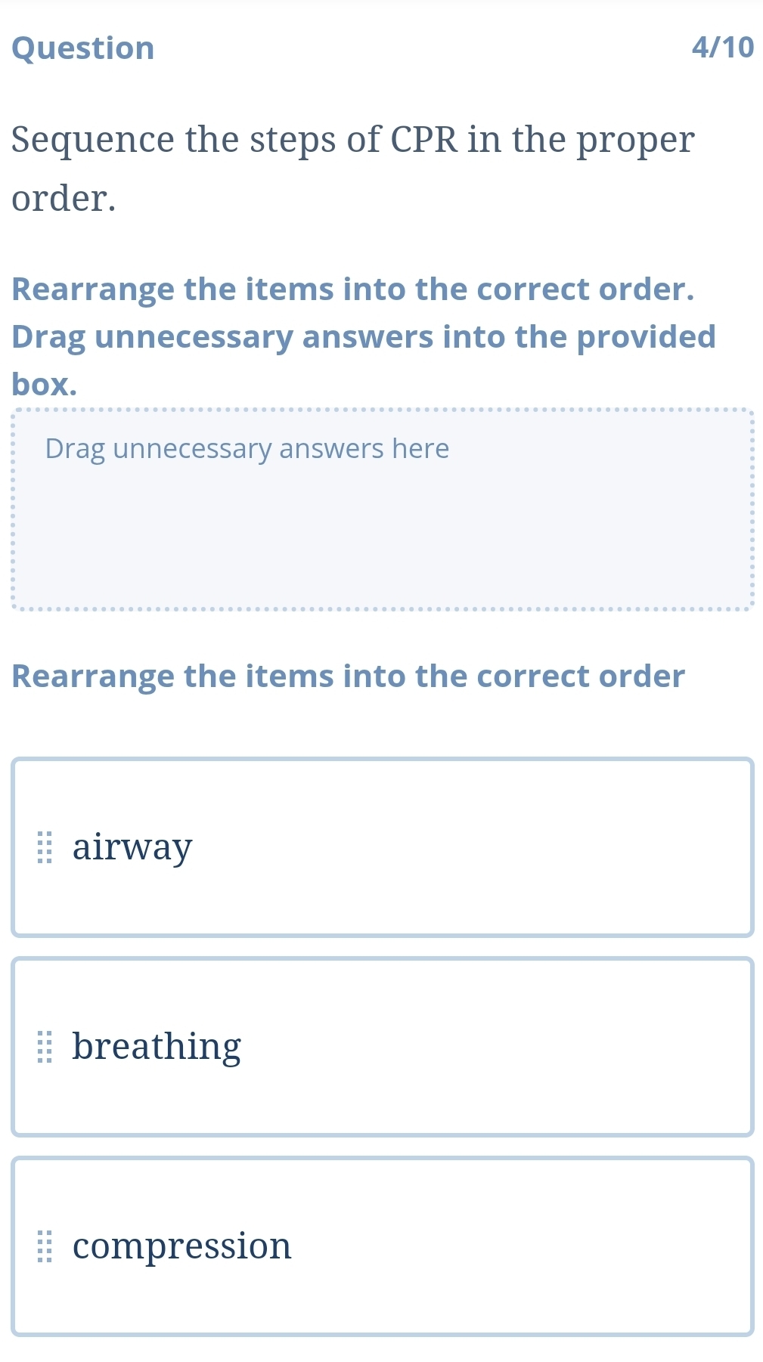This screenshot has height=1362, width=763.
Task: Click the drag handle beside breathing
Action: click(45, 1047)
